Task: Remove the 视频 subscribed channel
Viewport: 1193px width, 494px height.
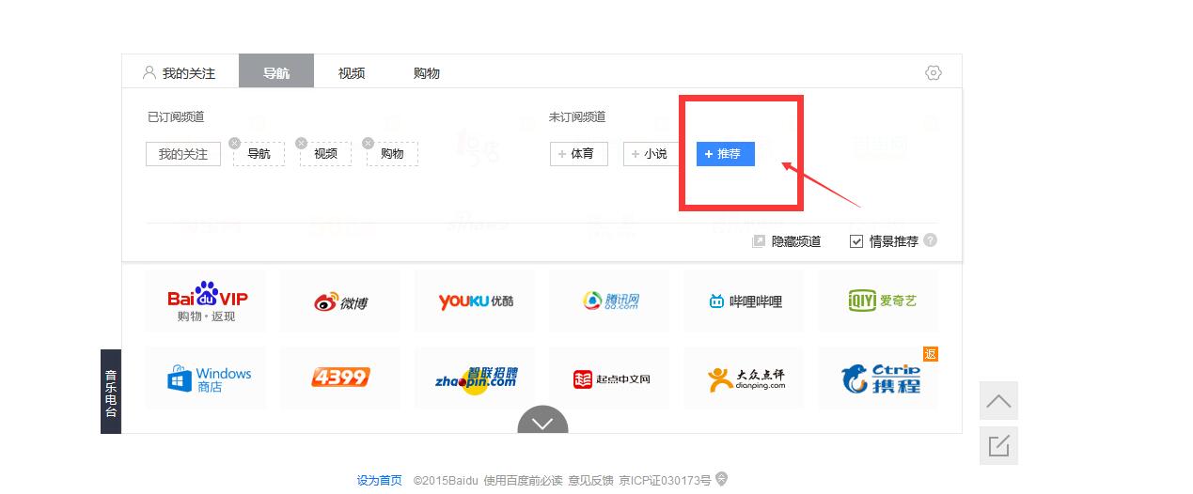Action: (301, 143)
